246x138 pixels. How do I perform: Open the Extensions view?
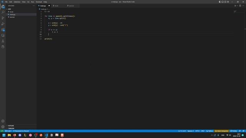click(x=3, y=30)
